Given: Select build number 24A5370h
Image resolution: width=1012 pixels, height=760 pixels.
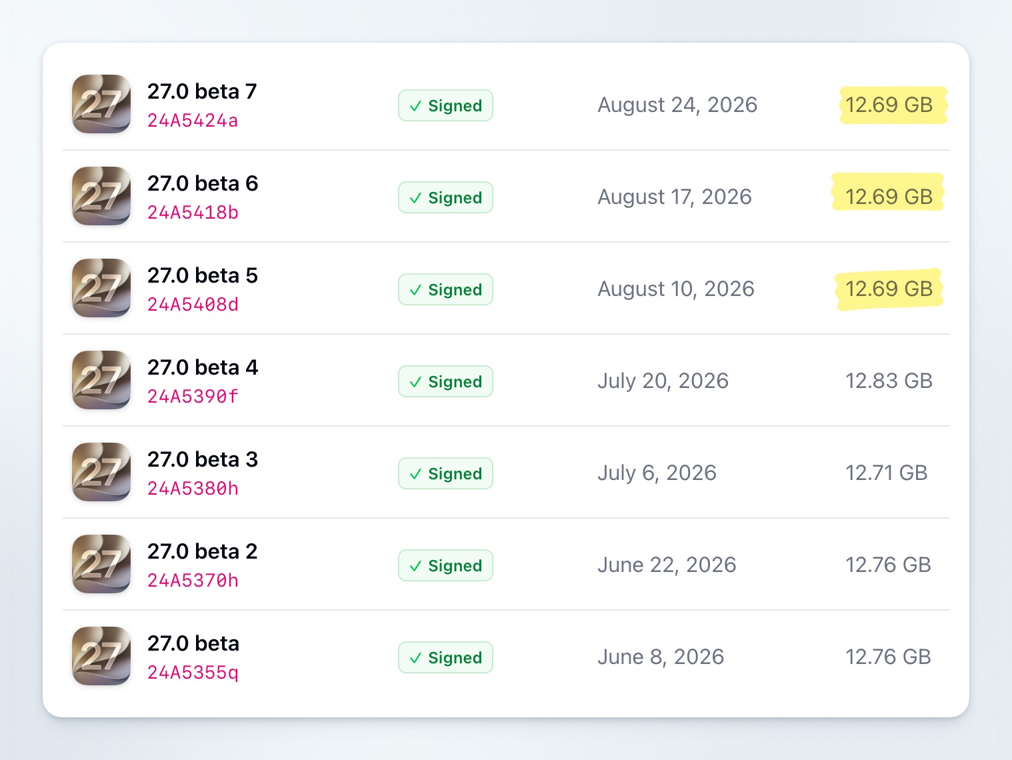Looking at the screenshot, I should pyautogui.click(x=193, y=581).
